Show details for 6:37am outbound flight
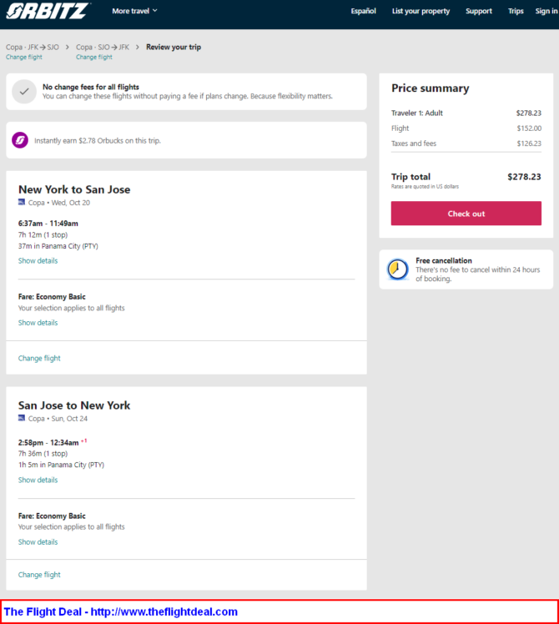This screenshot has height=624, width=559. coord(38,260)
